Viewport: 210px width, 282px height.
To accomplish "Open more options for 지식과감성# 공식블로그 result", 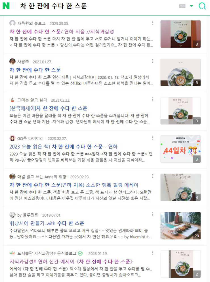I will pyautogui.click(x=153, y=252).
